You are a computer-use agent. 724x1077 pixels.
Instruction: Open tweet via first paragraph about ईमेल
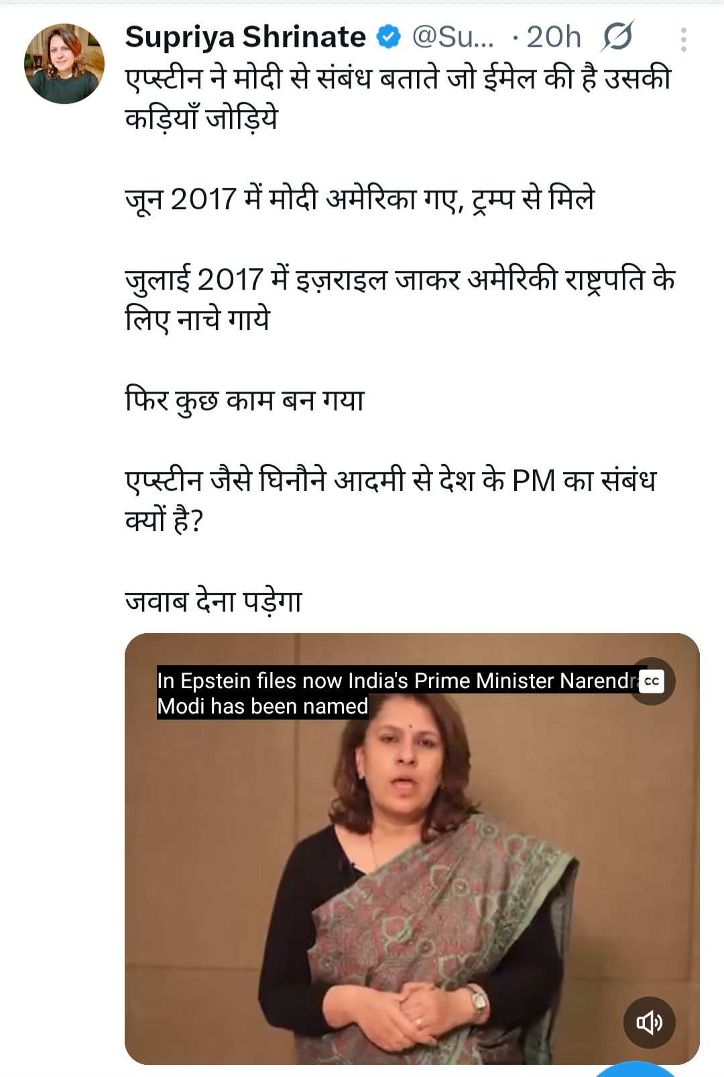398,98
